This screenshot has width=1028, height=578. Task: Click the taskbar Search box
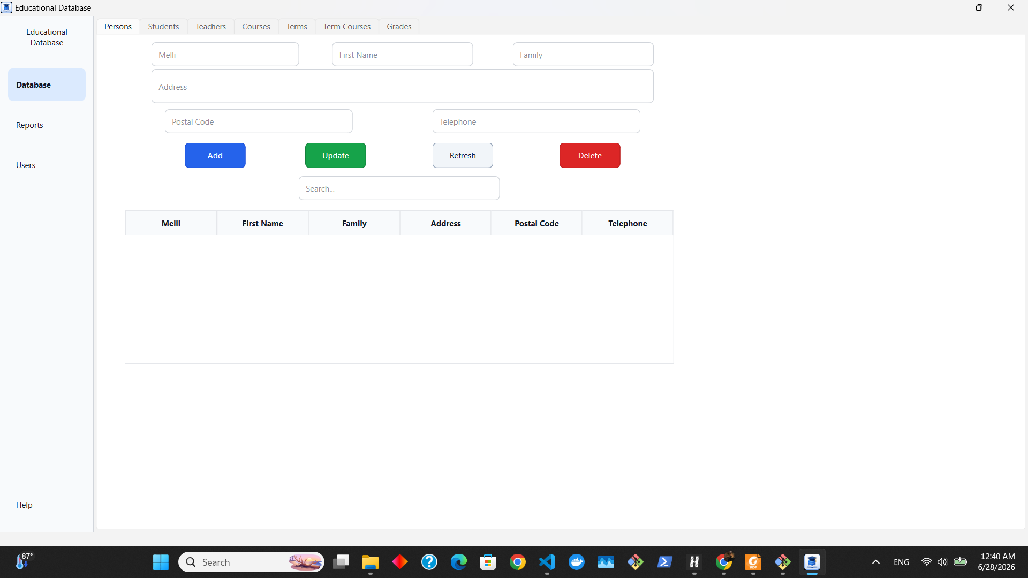[251, 562]
